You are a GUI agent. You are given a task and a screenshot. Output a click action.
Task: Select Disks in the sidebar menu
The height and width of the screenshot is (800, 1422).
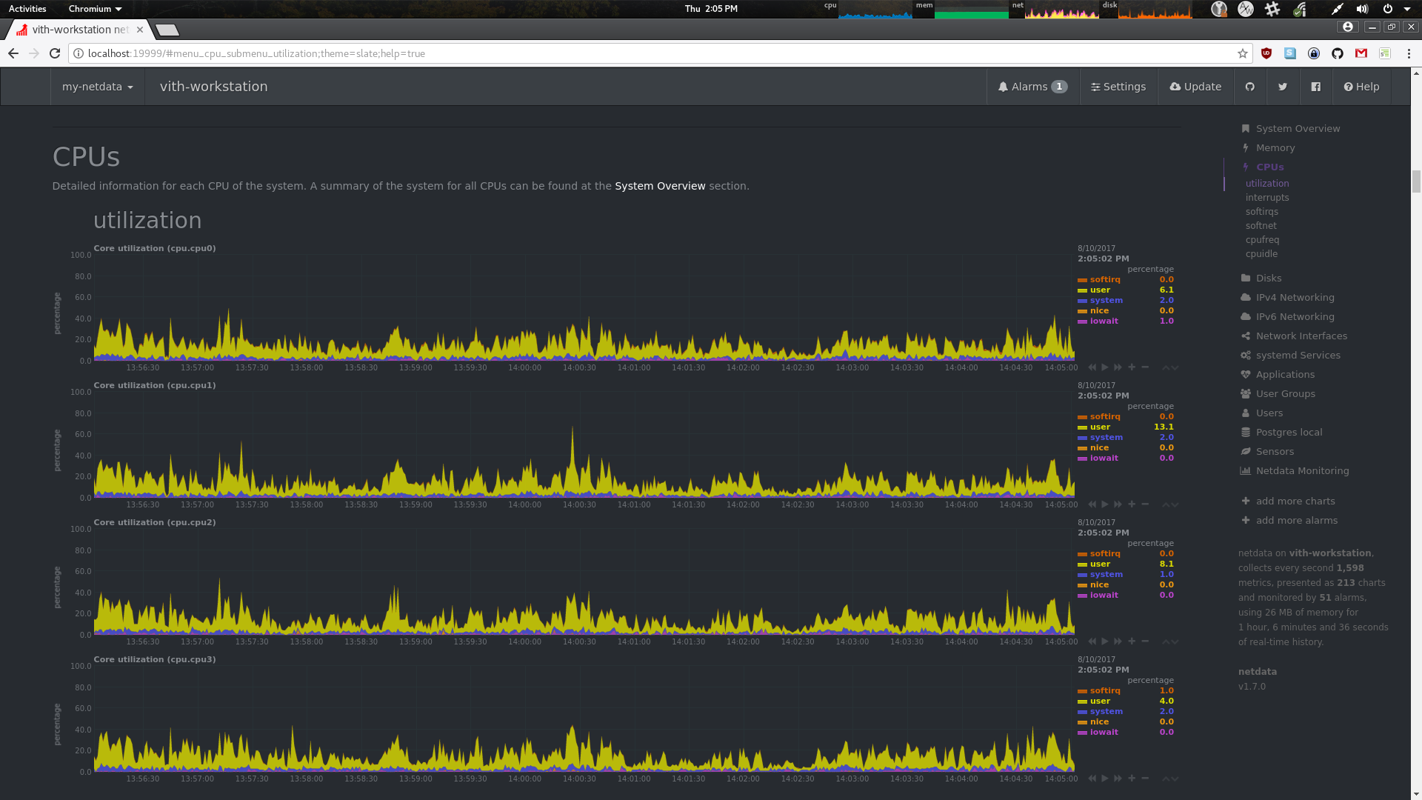[x=1268, y=278]
